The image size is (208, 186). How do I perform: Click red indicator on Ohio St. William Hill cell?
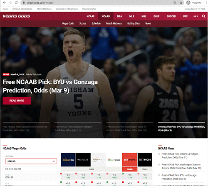click(x=61, y=174)
